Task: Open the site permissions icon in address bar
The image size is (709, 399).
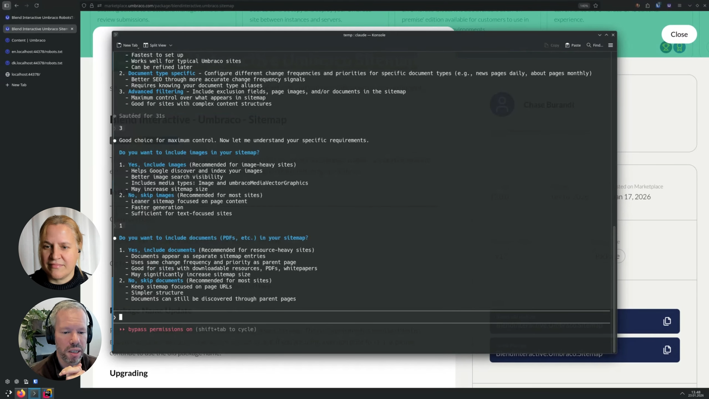Action: pyautogui.click(x=100, y=6)
